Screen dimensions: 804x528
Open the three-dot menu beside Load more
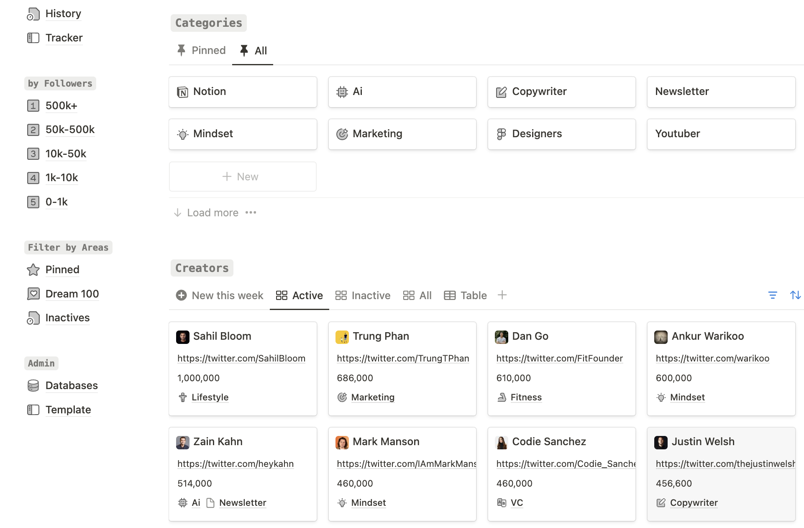(251, 213)
